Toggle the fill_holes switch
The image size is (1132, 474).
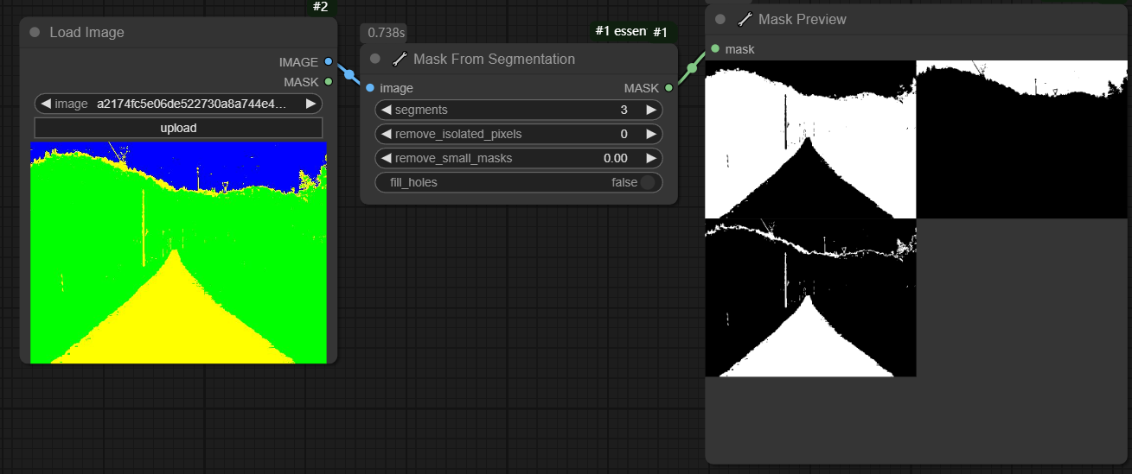pyautogui.click(x=647, y=182)
